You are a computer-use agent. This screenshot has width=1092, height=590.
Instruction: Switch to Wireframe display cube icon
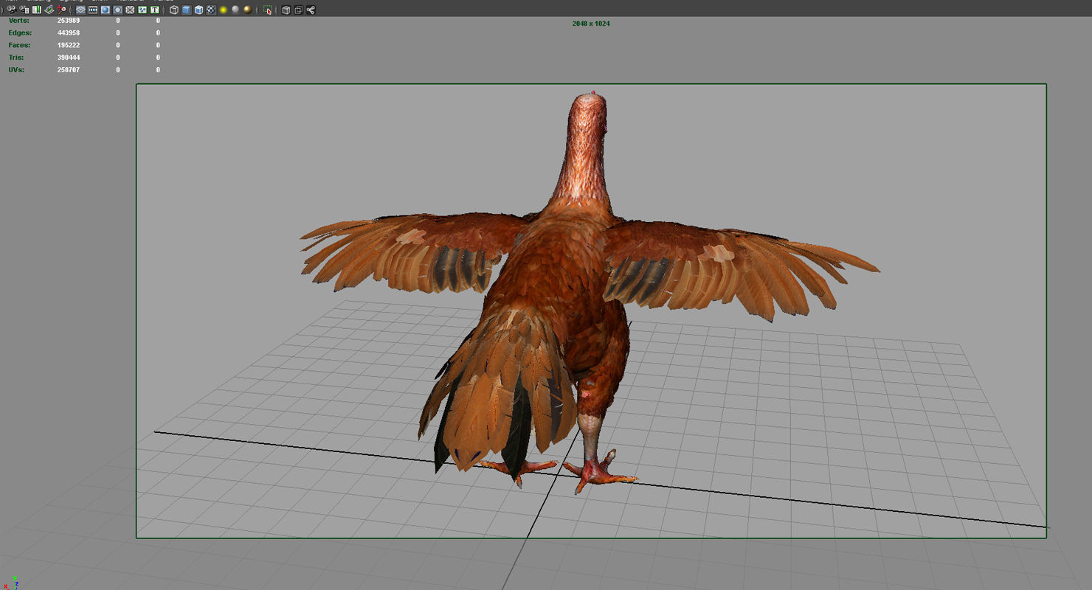[x=174, y=10]
